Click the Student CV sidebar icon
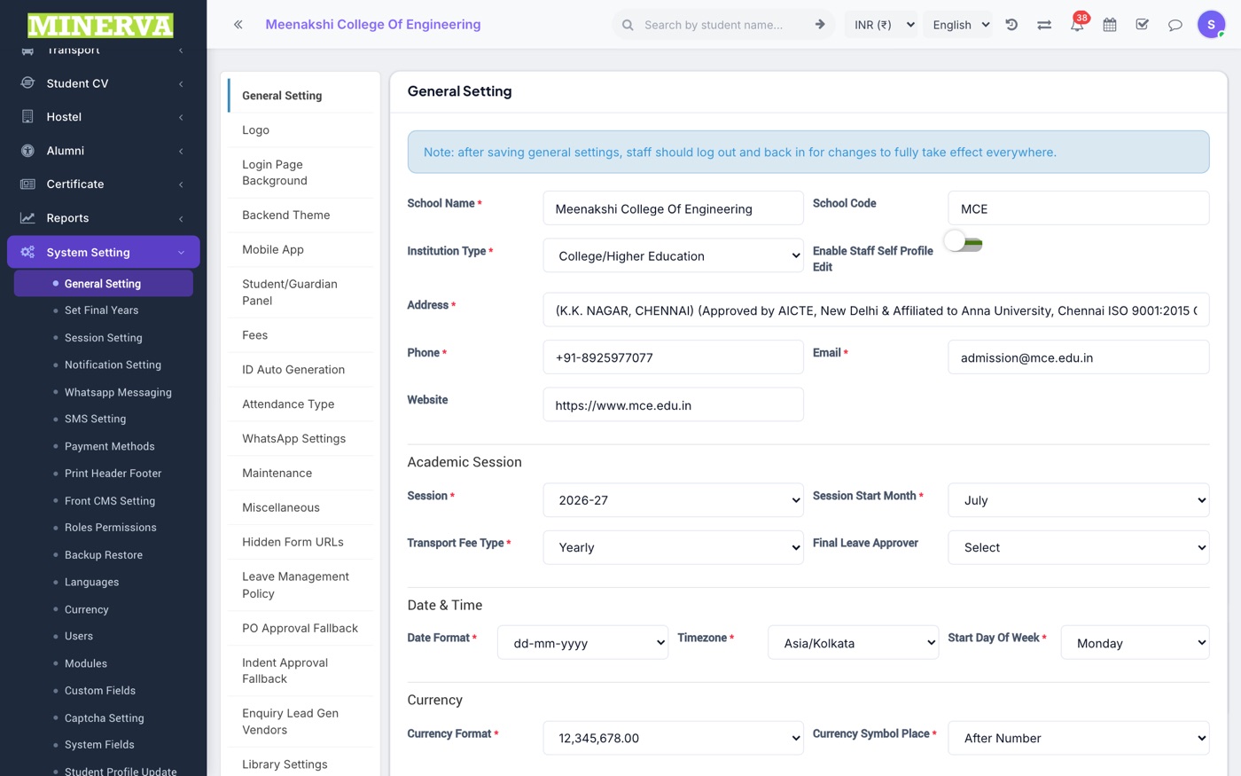Screen dimensions: 1241x776 (x=27, y=83)
